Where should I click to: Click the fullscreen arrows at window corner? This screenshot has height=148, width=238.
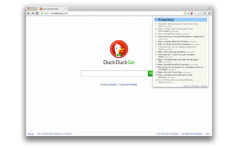(x=209, y=8)
